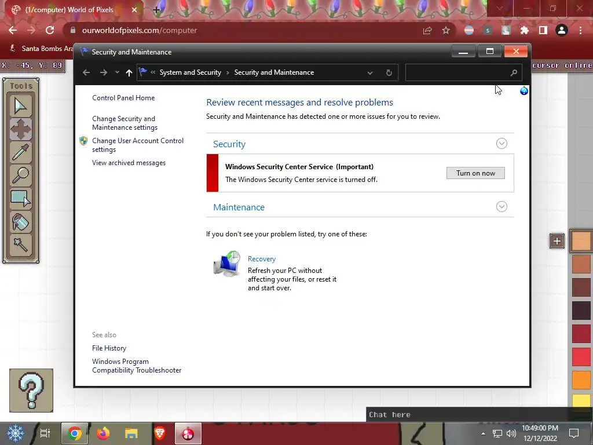Select the bright red color swatch
This screenshot has width=593, height=445.
tap(581, 356)
